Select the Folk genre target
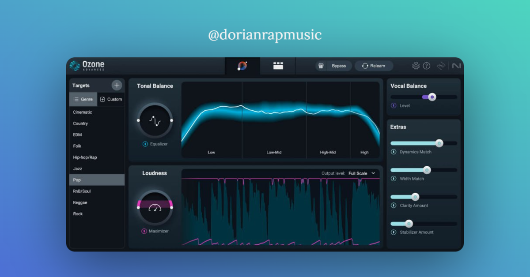Viewport: 530px width, 277px height. coord(97,146)
